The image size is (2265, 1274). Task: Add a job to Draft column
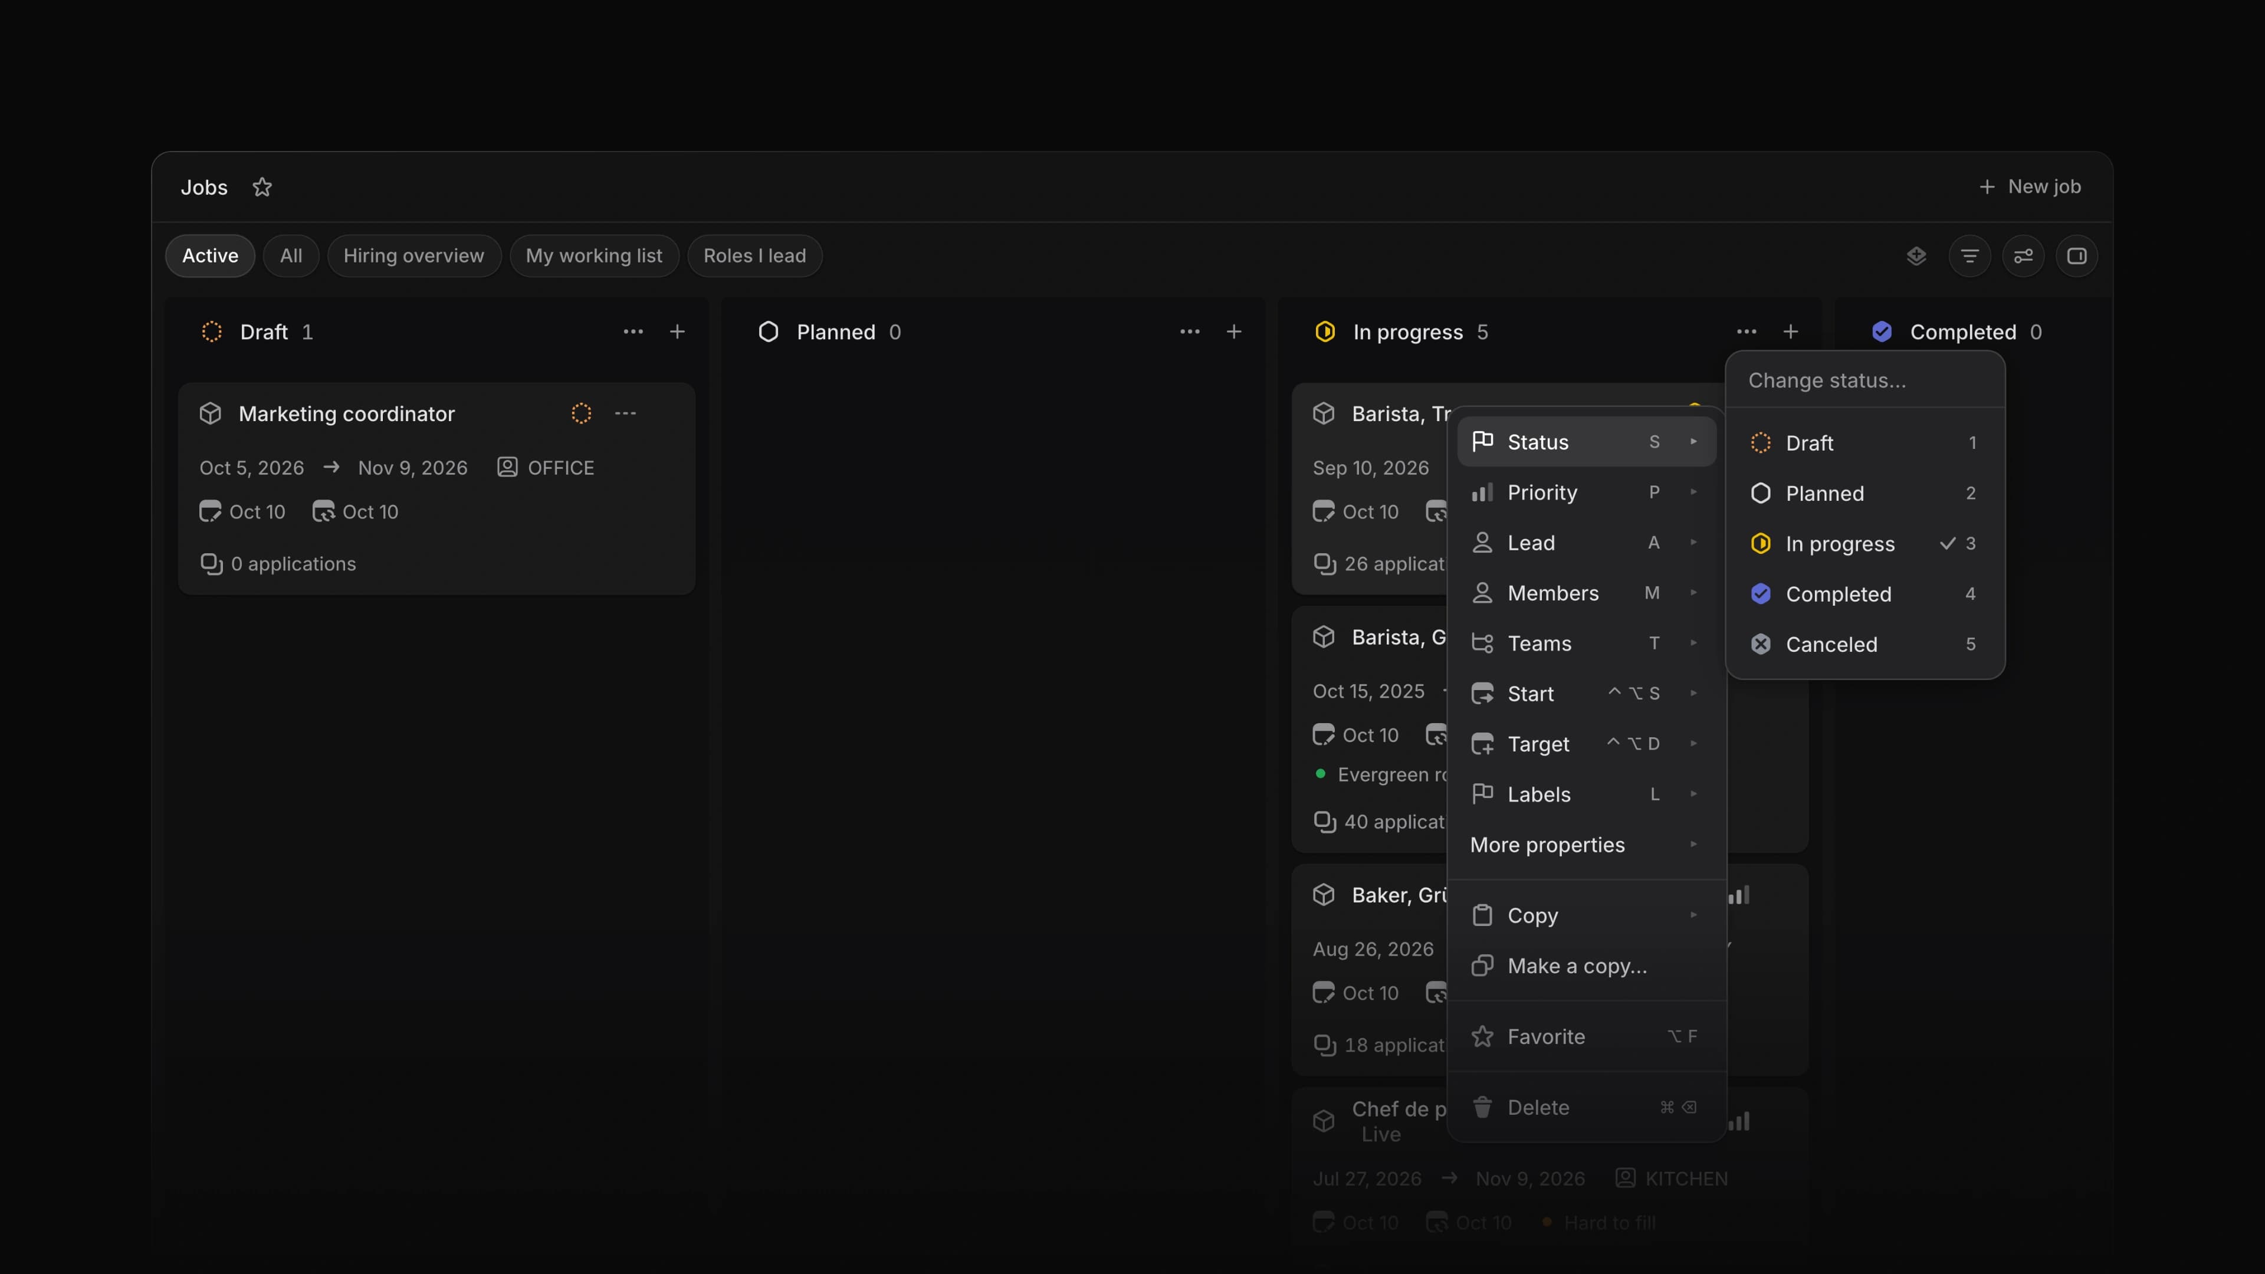point(677,331)
